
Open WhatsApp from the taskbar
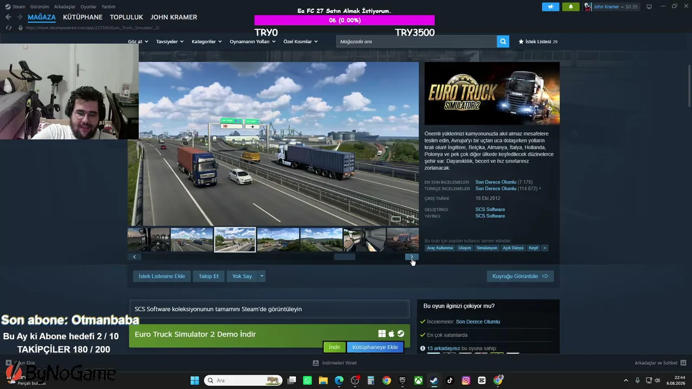(308, 380)
